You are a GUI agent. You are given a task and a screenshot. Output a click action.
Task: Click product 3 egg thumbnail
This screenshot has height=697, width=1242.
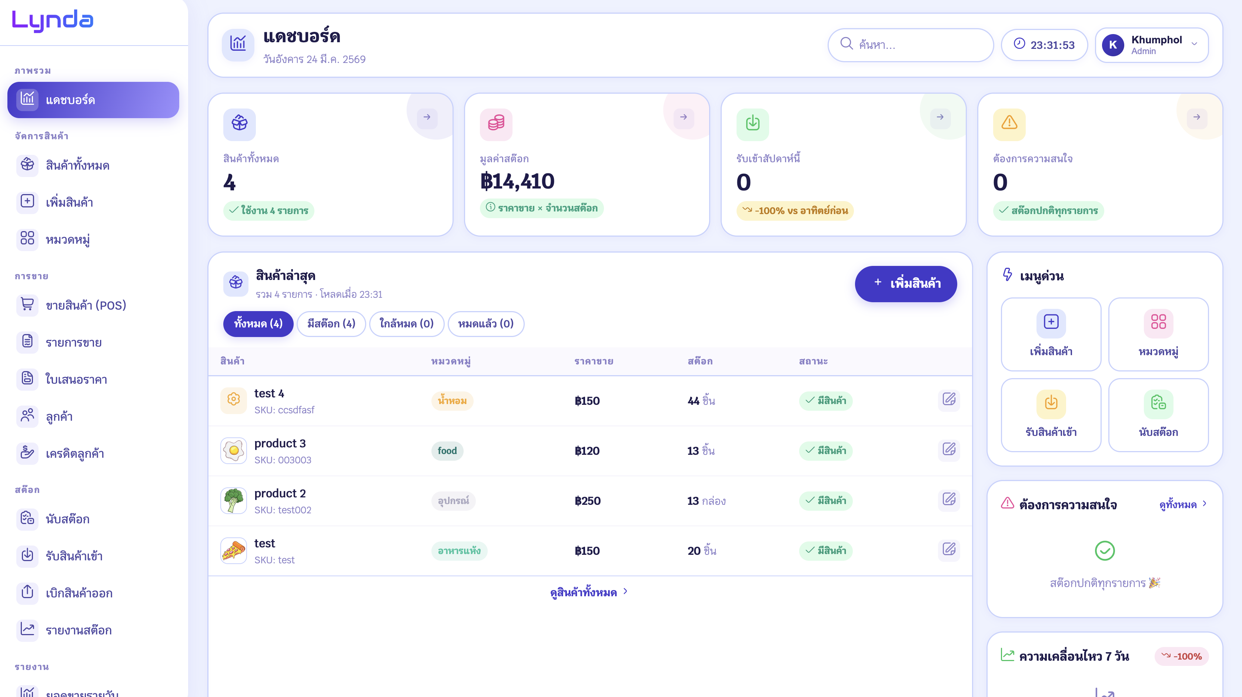[x=234, y=451]
